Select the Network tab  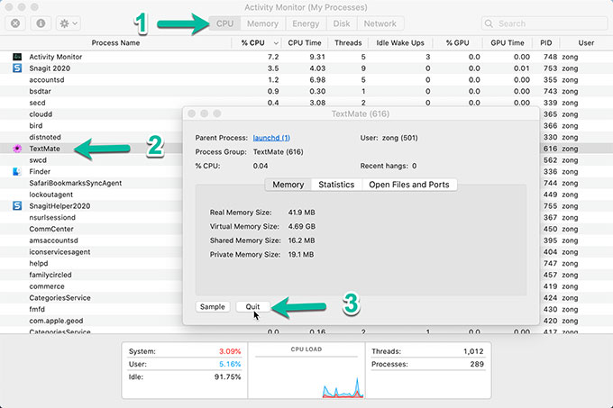(x=380, y=23)
